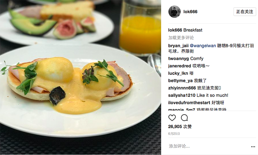View the 26,905 次赞 likes list

tap(180, 127)
